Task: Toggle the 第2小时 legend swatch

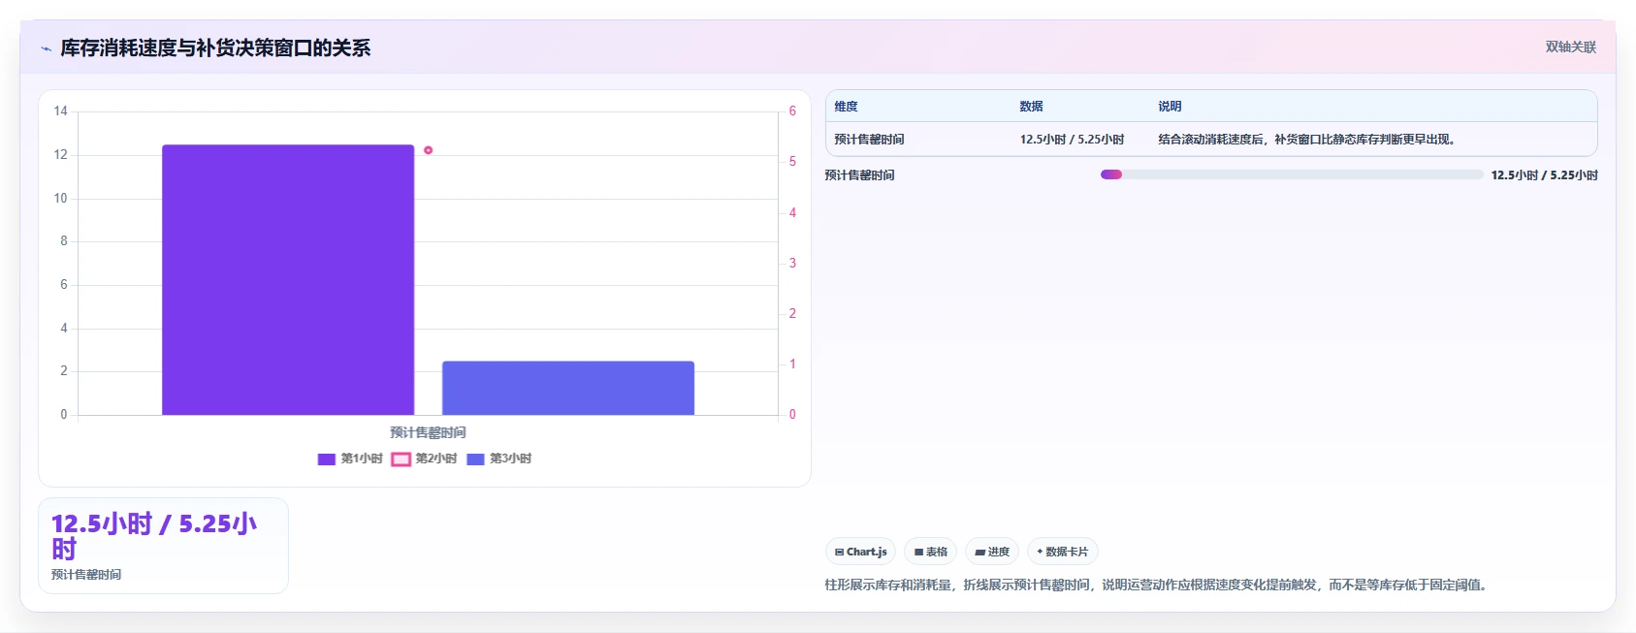Action: point(401,459)
